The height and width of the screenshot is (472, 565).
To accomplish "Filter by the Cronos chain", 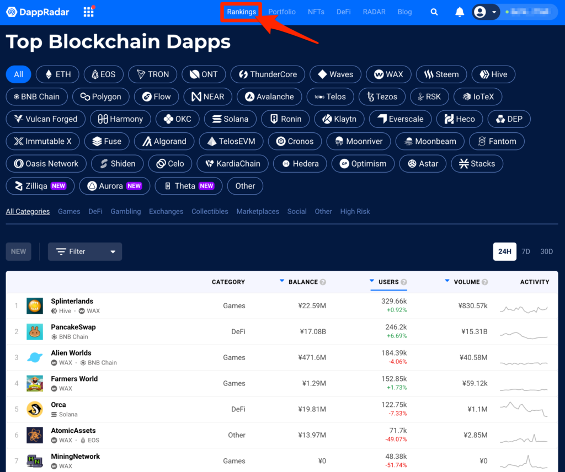I will tap(295, 142).
